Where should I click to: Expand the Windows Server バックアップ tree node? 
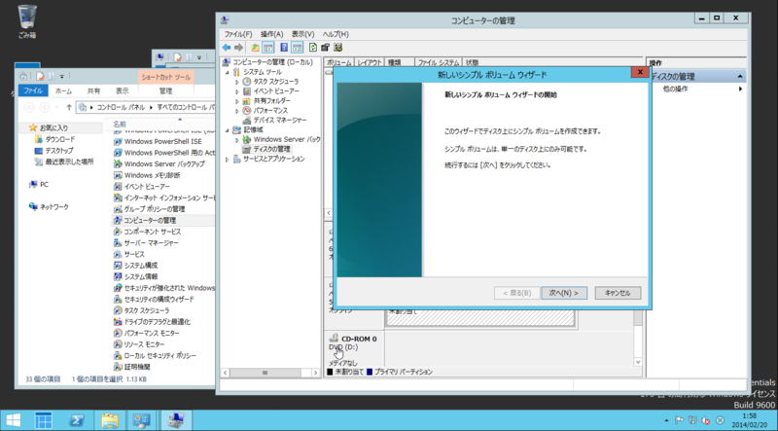click(x=237, y=139)
